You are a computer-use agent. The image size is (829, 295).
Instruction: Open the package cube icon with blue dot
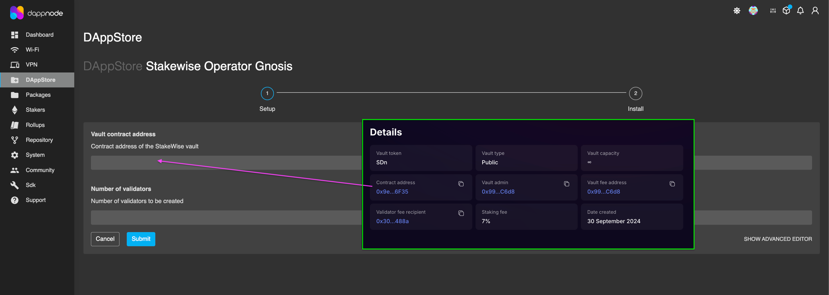[x=786, y=11]
